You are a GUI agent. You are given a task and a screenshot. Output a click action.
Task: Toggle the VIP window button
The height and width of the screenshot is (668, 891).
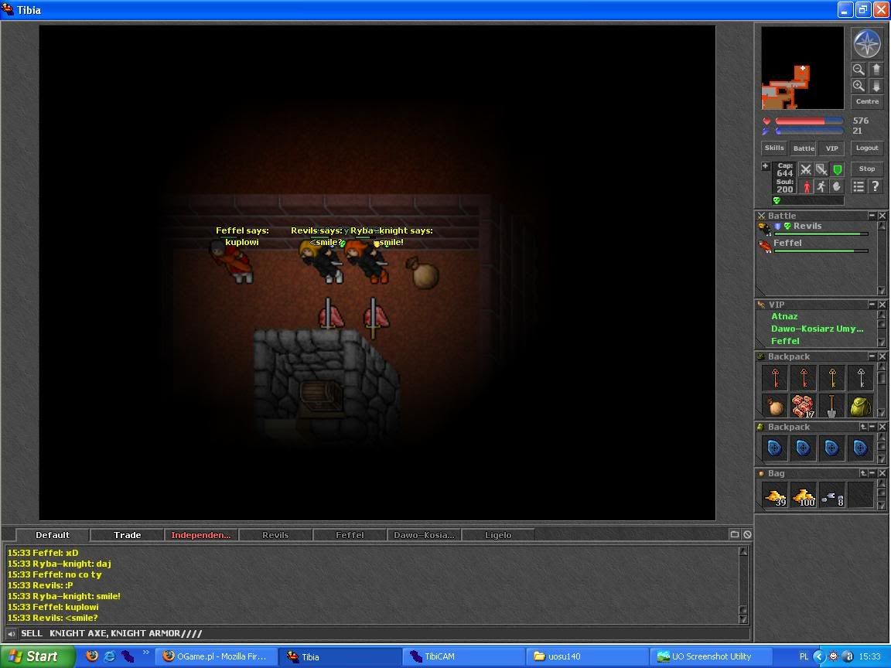point(832,148)
